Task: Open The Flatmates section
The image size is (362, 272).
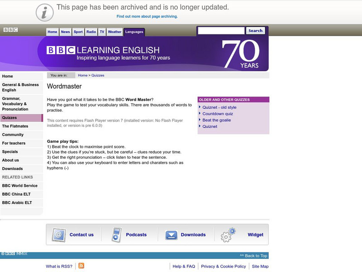Action: point(21,126)
